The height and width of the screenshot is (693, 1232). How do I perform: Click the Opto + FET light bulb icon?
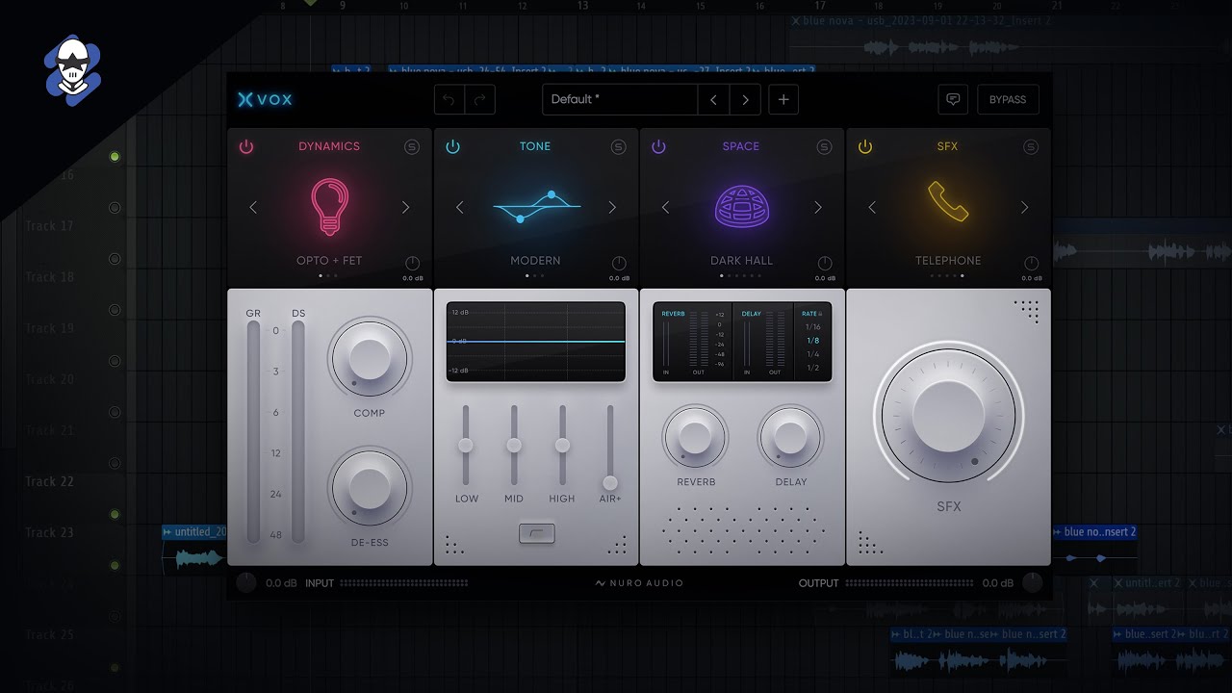(329, 206)
